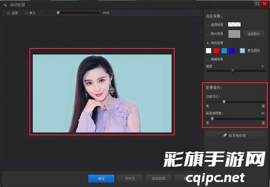Click the 另存为 save as button
Viewport: 270px width, 187px height.
point(129,178)
